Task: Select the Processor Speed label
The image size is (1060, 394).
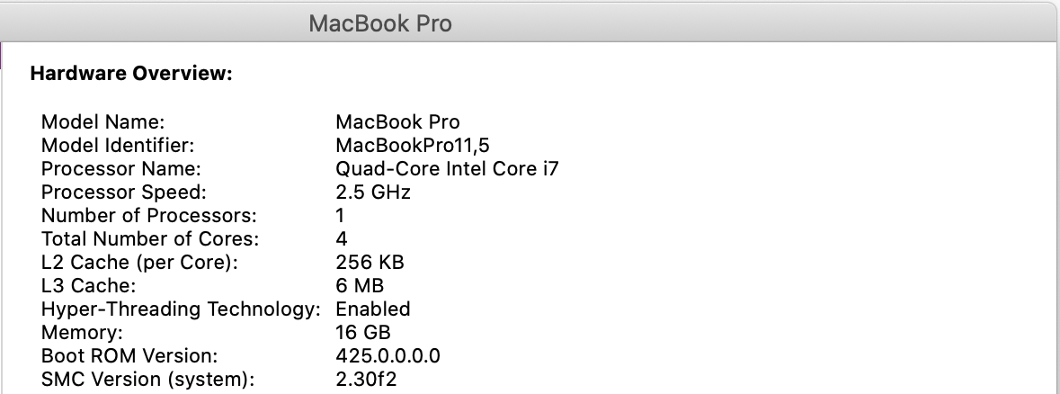Action: coord(124,192)
